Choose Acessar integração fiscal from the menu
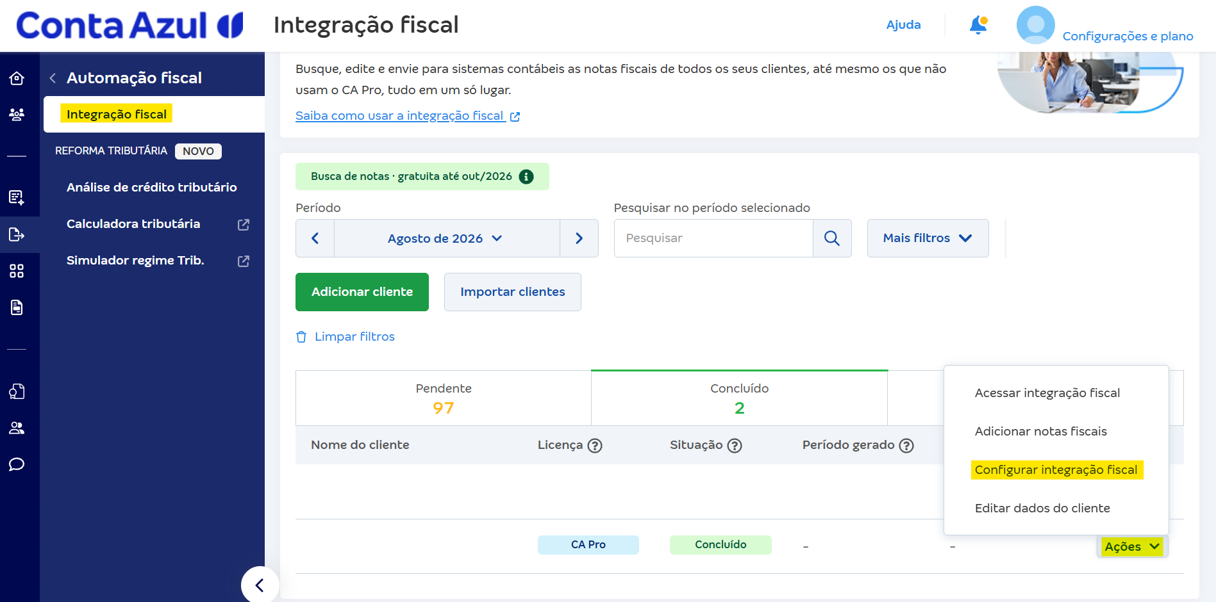Image resolution: width=1216 pixels, height=602 pixels. coord(1047,393)
